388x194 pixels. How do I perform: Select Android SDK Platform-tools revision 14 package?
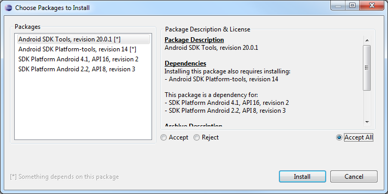(x=83, y=49)
